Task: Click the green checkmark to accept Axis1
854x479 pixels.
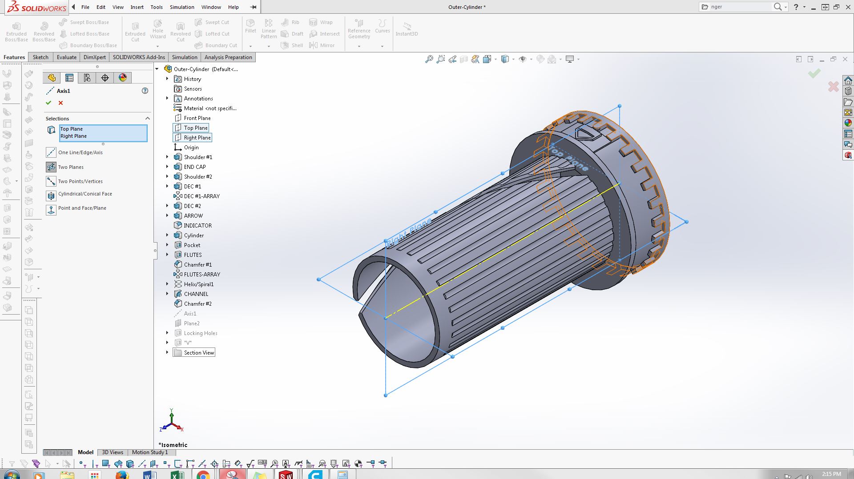Action: click(x=48, y=103)
